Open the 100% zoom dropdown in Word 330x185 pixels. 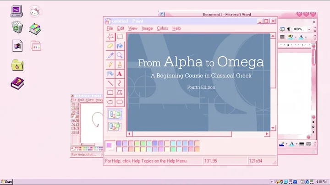tap(309, 29)
